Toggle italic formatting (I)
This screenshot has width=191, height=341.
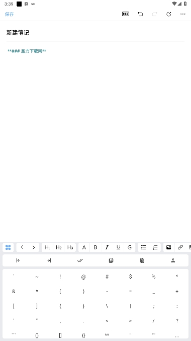[x=107, y=247]
